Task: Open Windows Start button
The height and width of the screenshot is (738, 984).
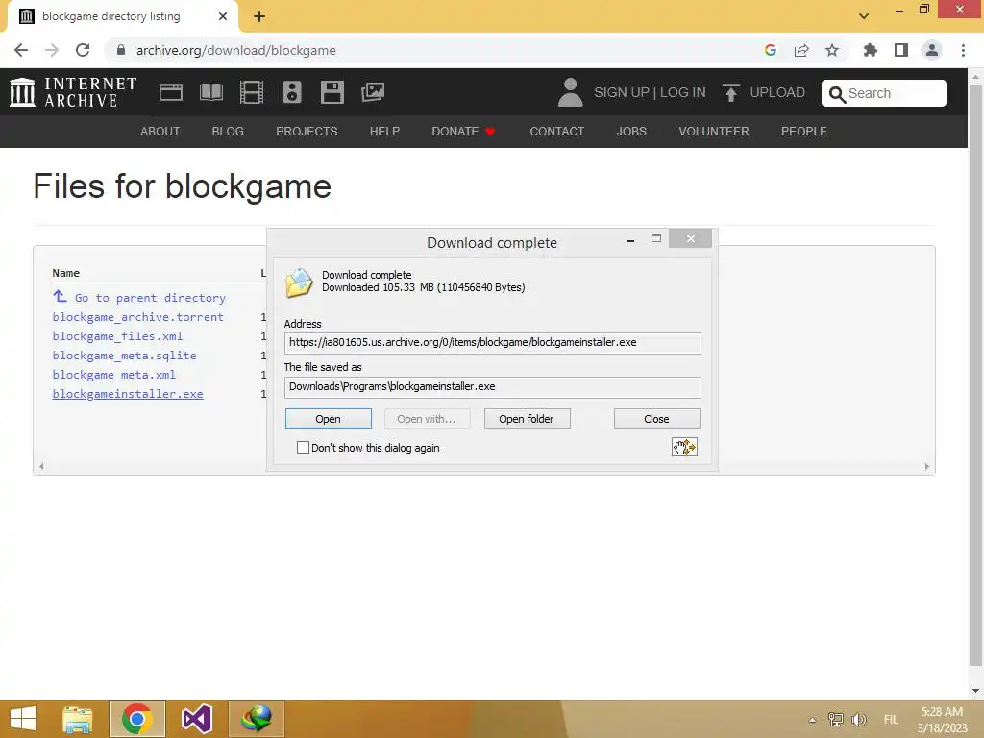Action: click(x=23, y=719)
